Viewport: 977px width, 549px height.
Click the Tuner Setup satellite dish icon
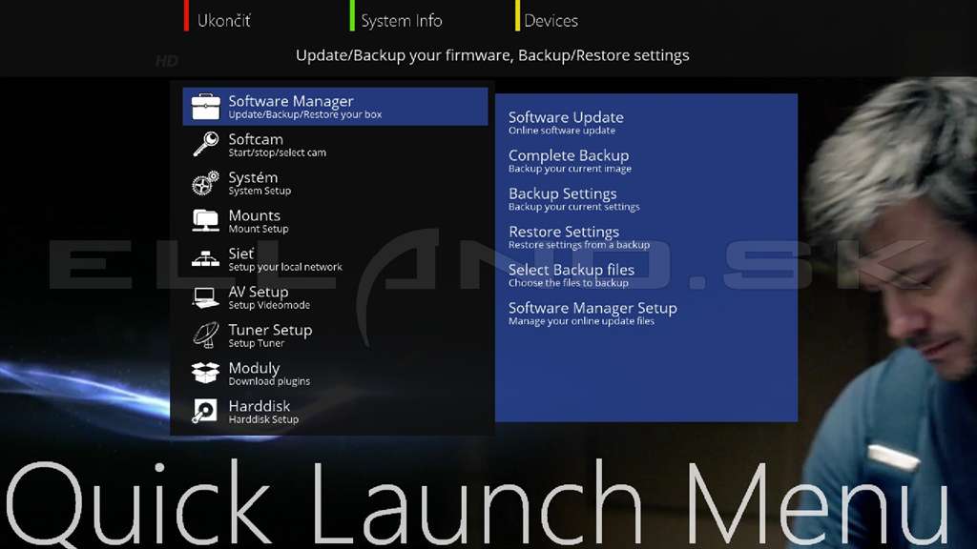pos(206,335)
